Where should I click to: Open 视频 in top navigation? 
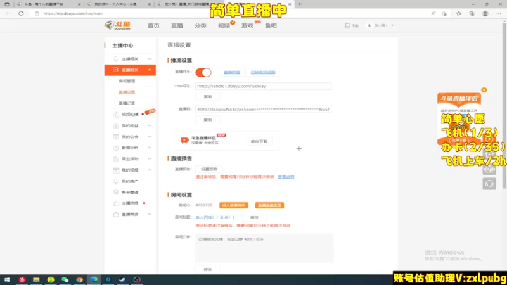pyautogui.click(x=224, y=25)
